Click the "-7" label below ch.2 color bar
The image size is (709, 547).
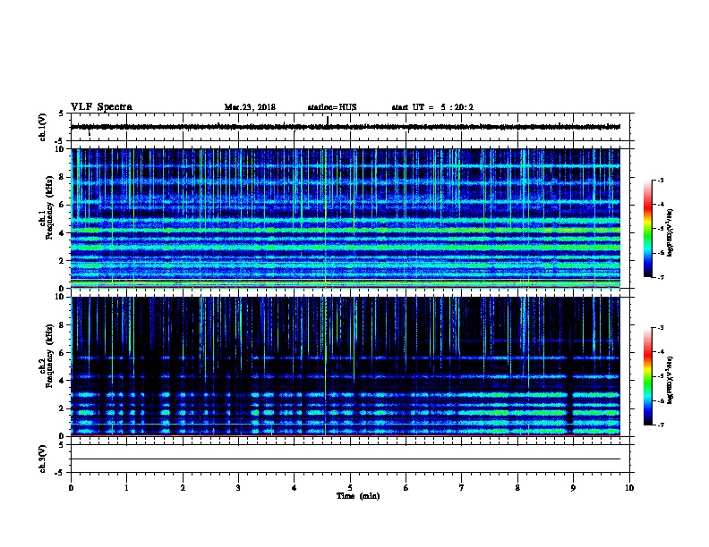(x=660, y=425)
